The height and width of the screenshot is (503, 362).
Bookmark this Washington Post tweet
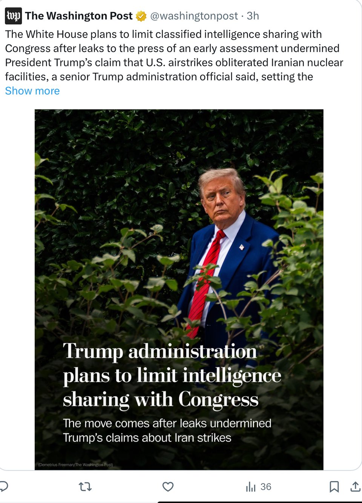pos(334,487)
